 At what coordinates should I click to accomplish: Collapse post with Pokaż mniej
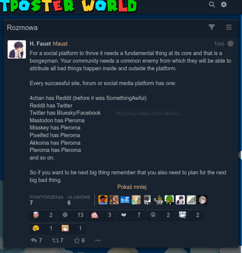point(132,187)
